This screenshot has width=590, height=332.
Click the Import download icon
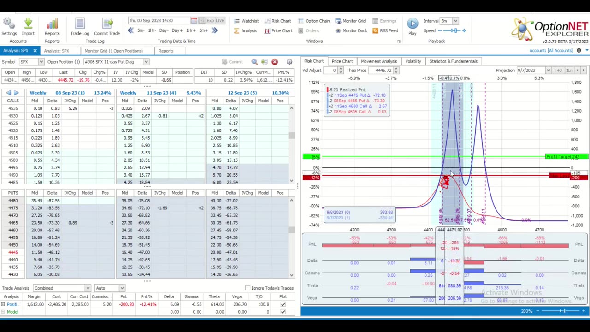coord(28,23)
